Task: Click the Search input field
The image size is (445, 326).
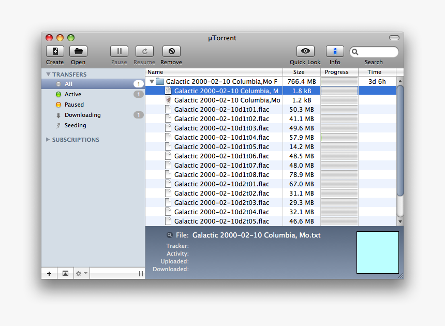Action: 374,52
